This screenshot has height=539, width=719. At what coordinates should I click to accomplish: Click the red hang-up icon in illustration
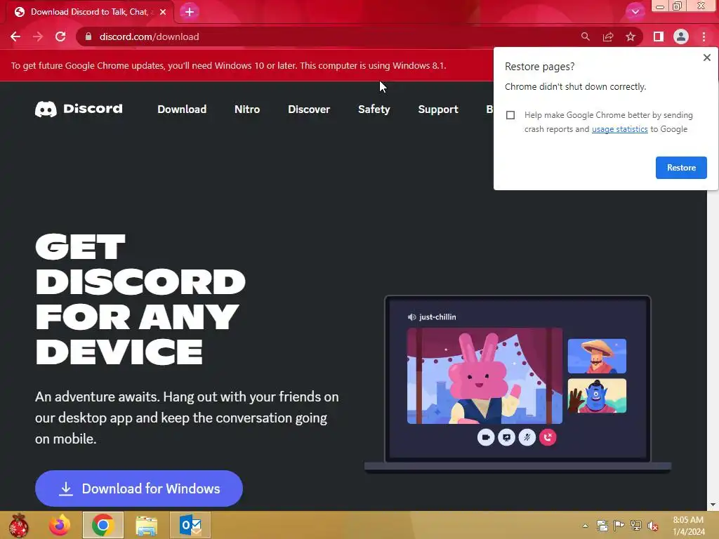point(548,437)
